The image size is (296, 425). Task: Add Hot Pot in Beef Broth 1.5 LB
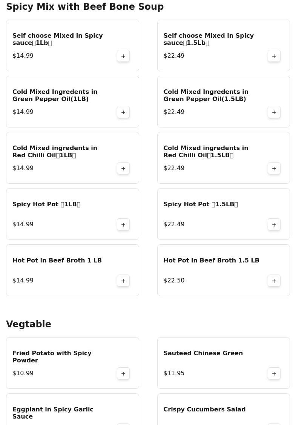point(274,281)
